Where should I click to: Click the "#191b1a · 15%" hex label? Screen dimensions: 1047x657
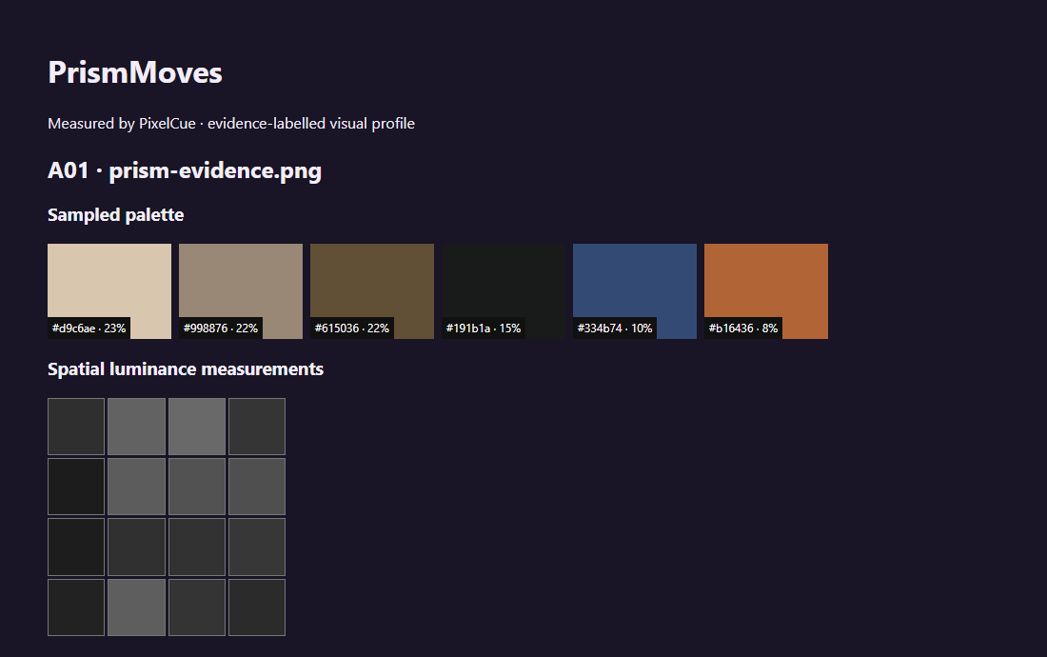point(484,328)
